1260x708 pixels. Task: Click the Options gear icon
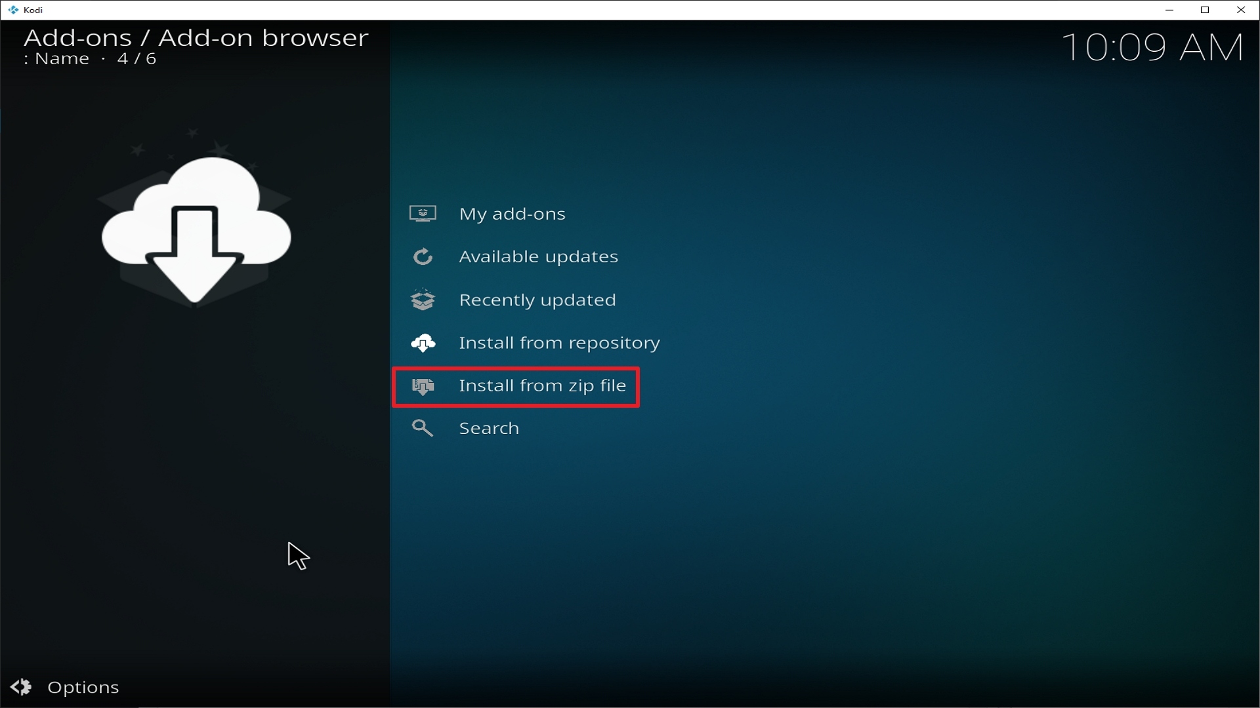click(x=21, y=687)
